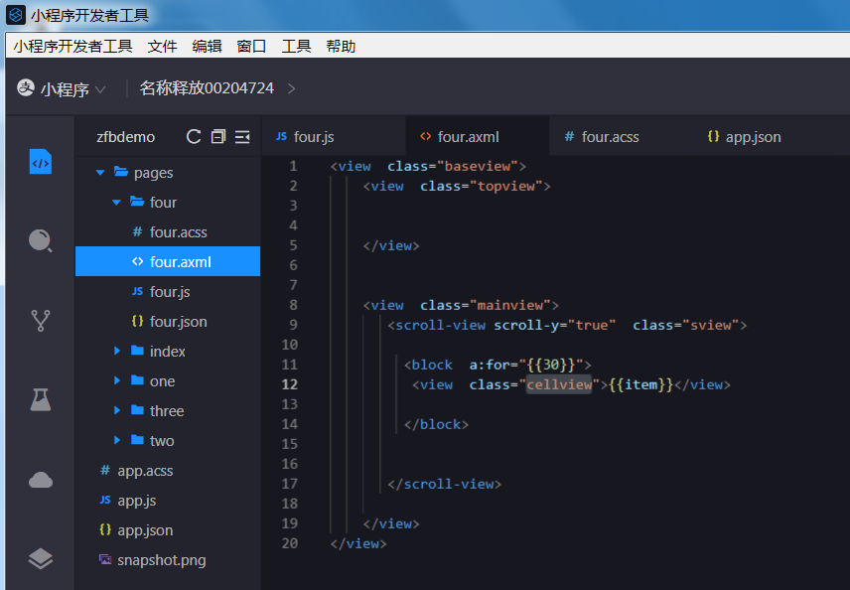The width and height of the screenshot is (850, 590).
Task: Click the mainview class on line 8
Action: (510, 305)
